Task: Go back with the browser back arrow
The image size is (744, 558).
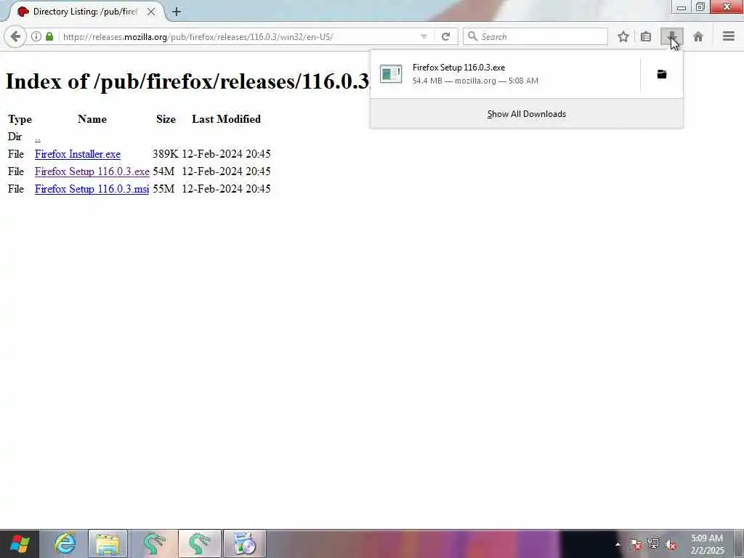Action: [x=15, y=36]
